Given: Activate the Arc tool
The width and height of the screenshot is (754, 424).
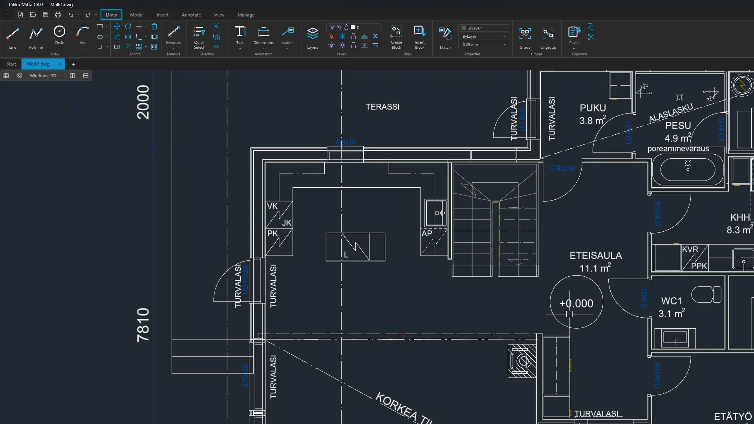Looking at the screenshot, I should pos(82,35).
